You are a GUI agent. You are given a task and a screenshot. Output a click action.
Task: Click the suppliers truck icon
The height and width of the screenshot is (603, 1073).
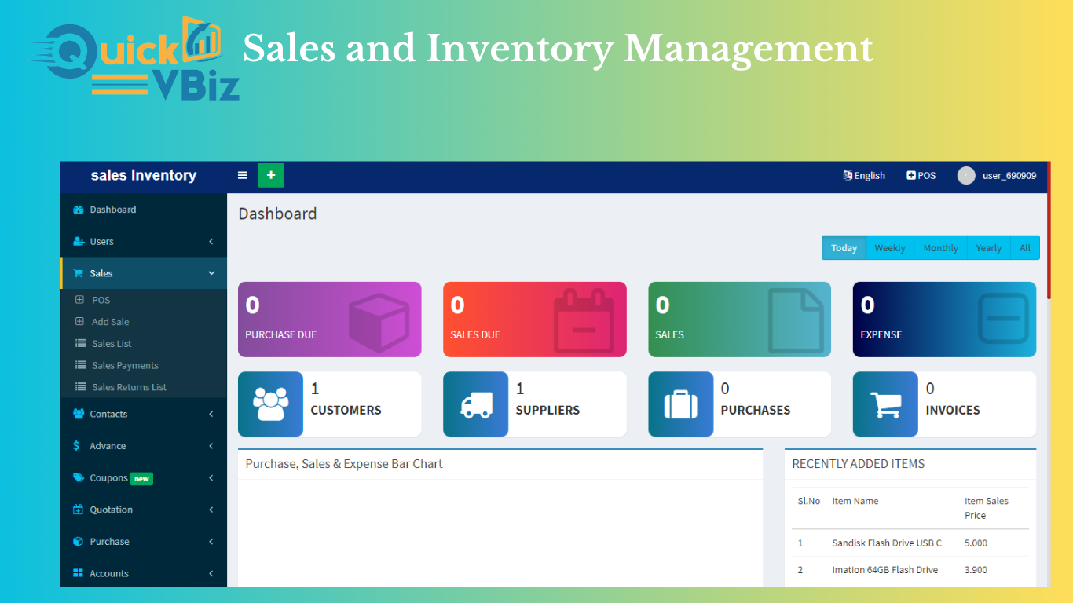pyautogui.click(x=475, y=404)
